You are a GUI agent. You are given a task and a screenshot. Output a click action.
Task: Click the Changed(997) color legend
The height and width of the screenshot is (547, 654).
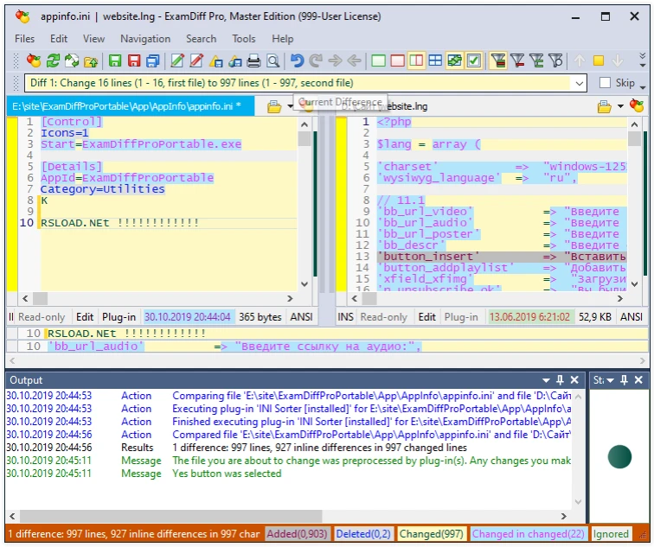[432, 534]
